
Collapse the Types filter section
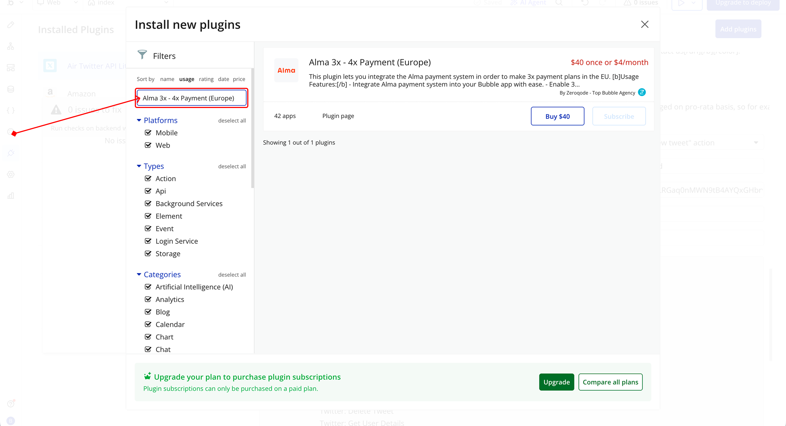pyautogui.click(x=139, y=166)
